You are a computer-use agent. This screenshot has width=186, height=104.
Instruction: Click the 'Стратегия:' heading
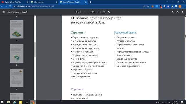(78, 32)
